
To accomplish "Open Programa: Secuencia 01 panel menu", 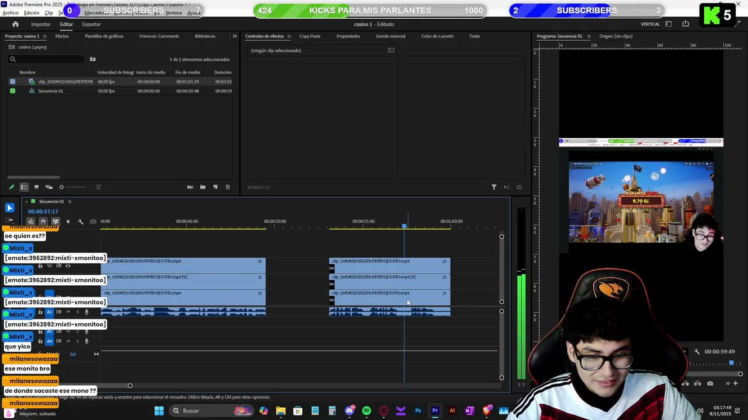I will tap(588, 36).
